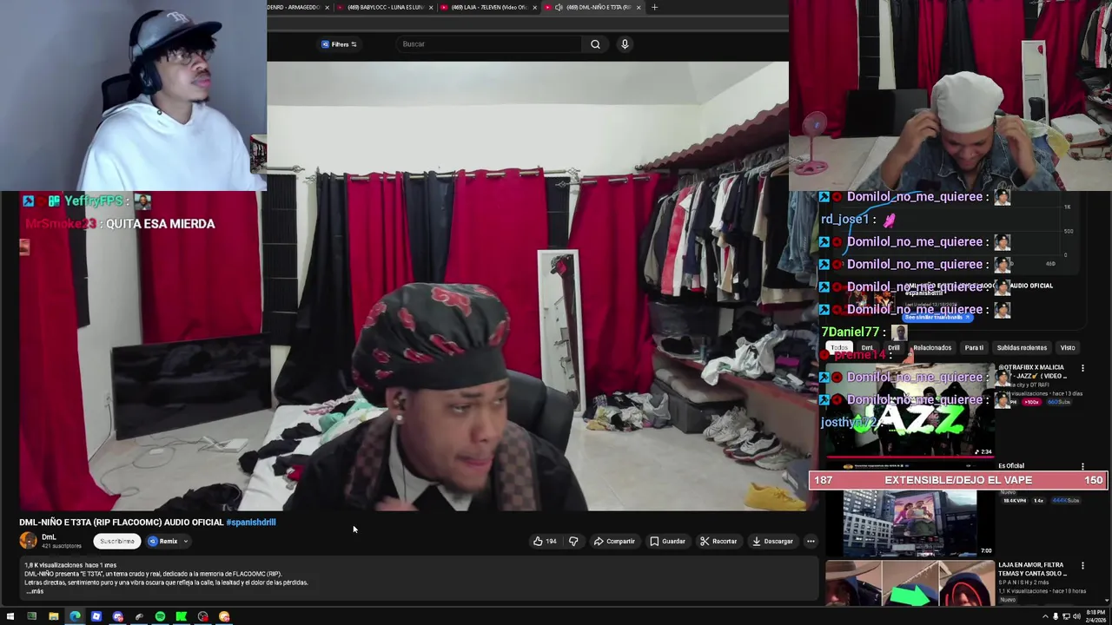
Task: Click the search magnifier icon
Action: point(595,44)
